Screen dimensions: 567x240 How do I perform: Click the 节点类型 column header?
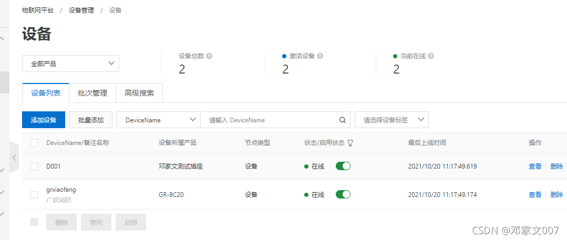point(257,143)
